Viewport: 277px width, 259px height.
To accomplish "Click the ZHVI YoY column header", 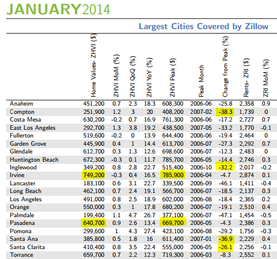I will (x=149, y=77).
